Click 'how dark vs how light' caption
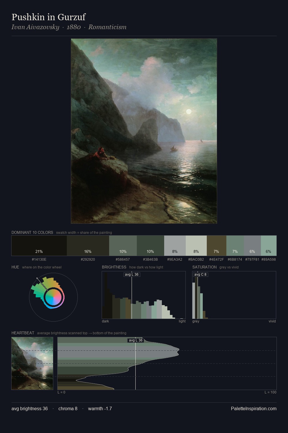Screen dimensions: 288x433 point(146,267)
